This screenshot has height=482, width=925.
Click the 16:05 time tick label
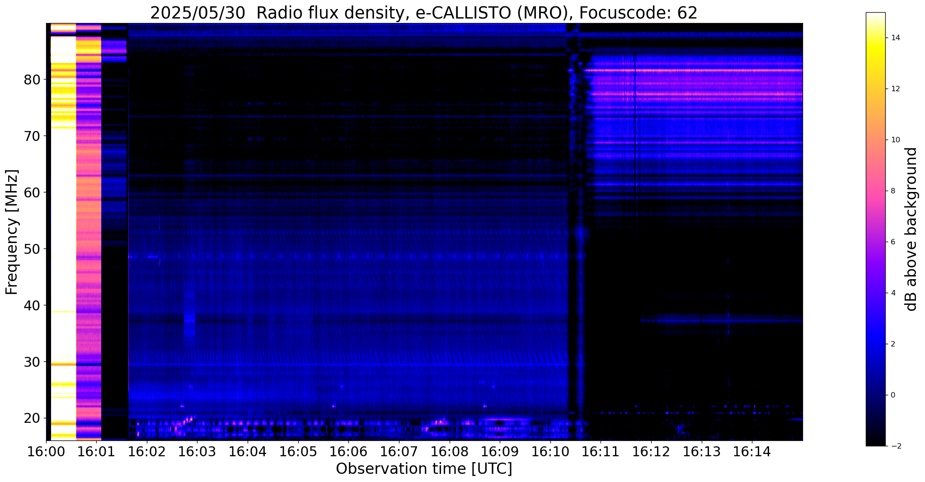(298, 452)
